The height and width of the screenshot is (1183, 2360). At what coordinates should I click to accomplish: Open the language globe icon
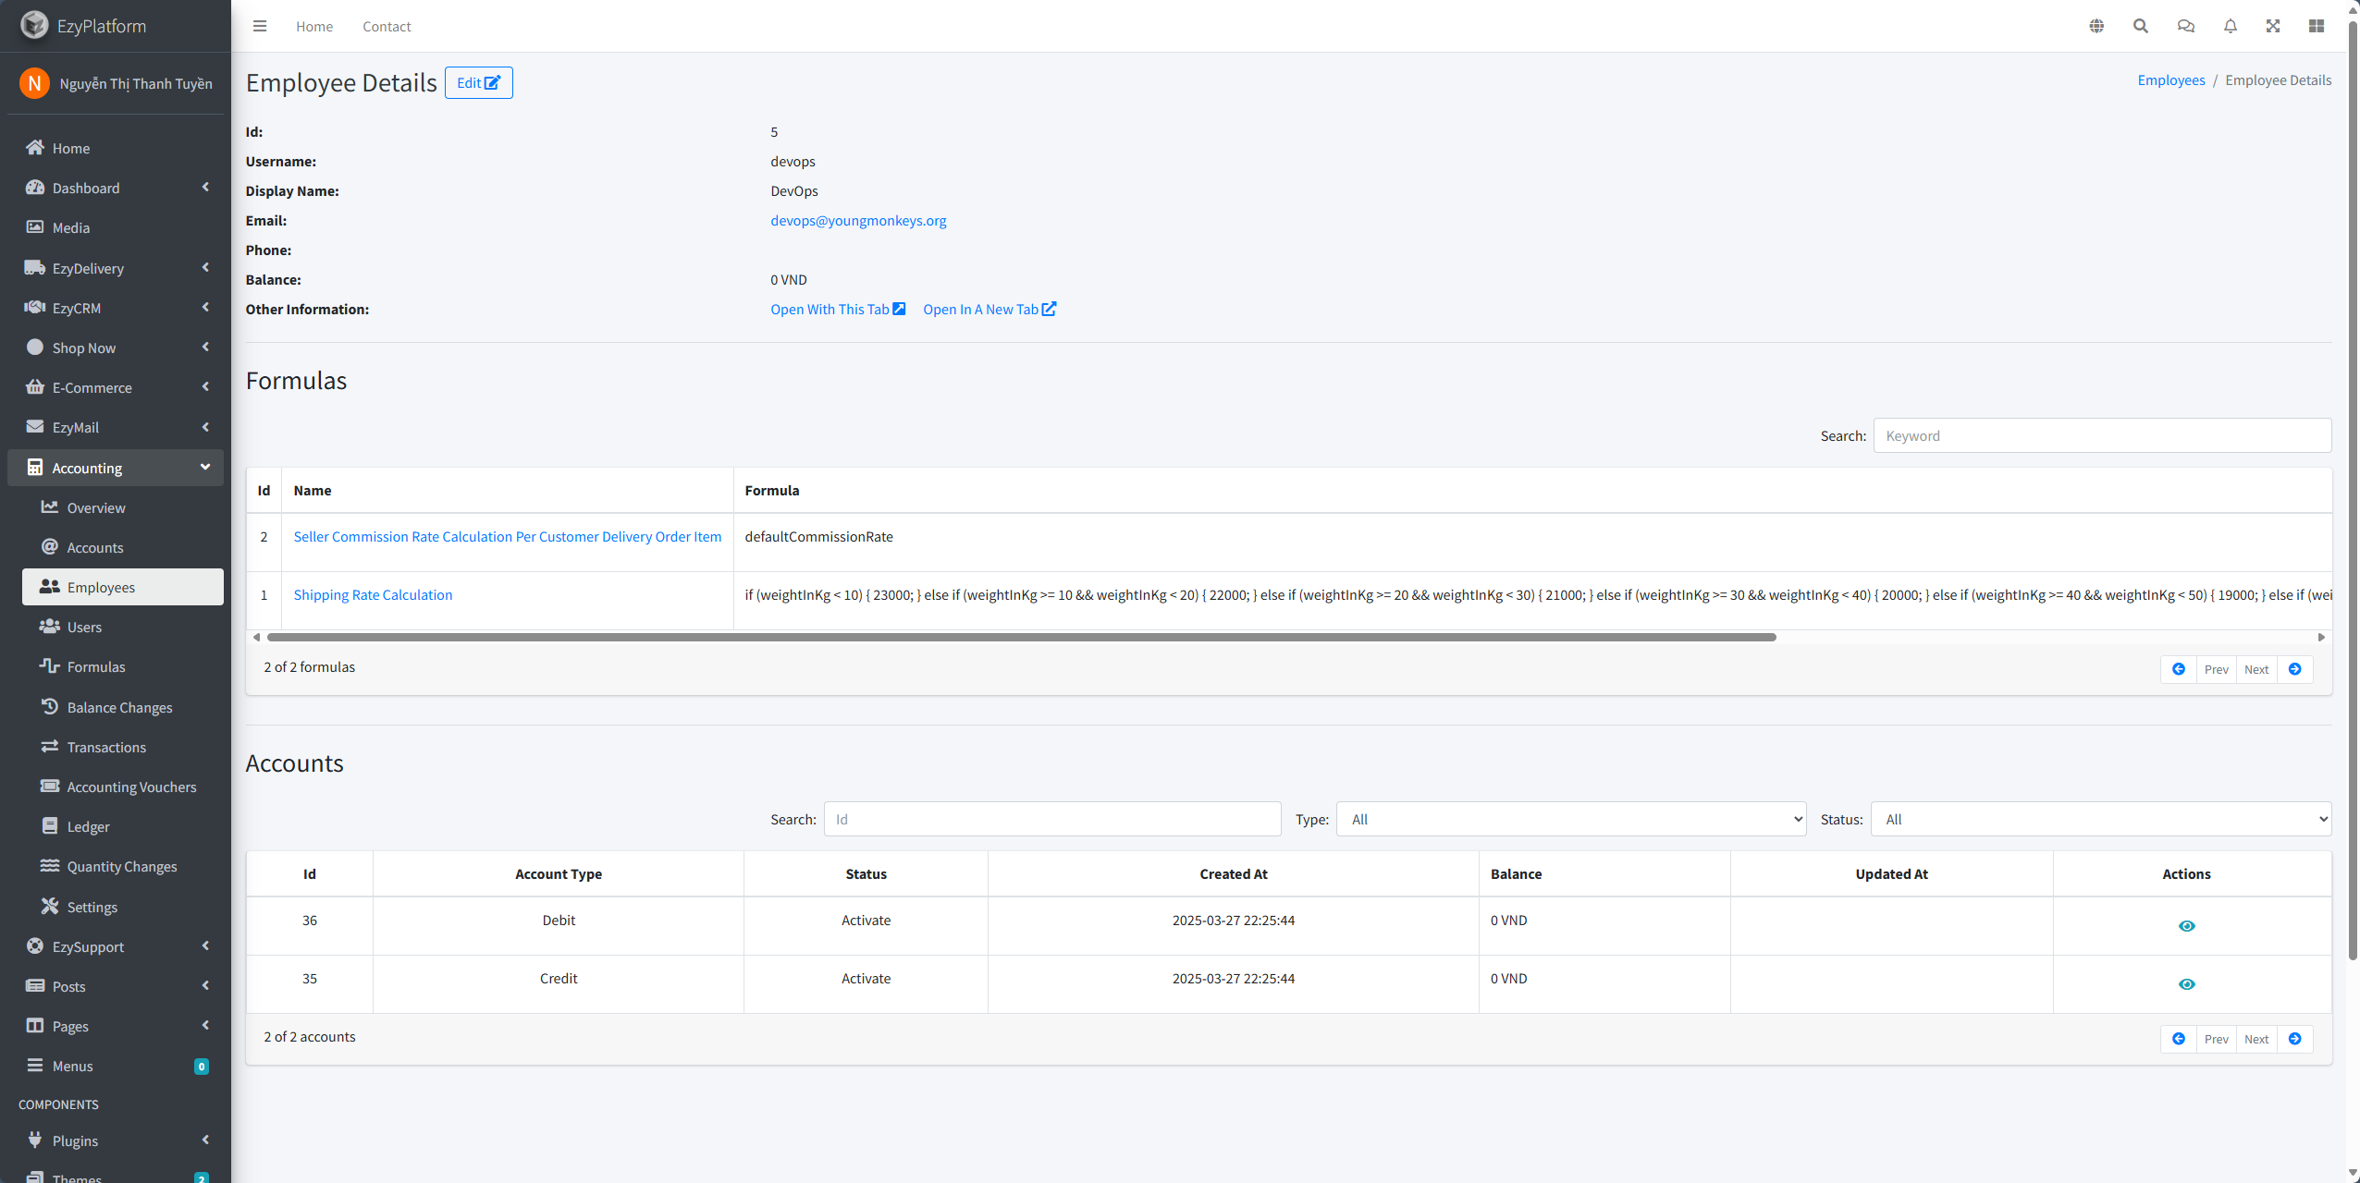[2096, 26]
